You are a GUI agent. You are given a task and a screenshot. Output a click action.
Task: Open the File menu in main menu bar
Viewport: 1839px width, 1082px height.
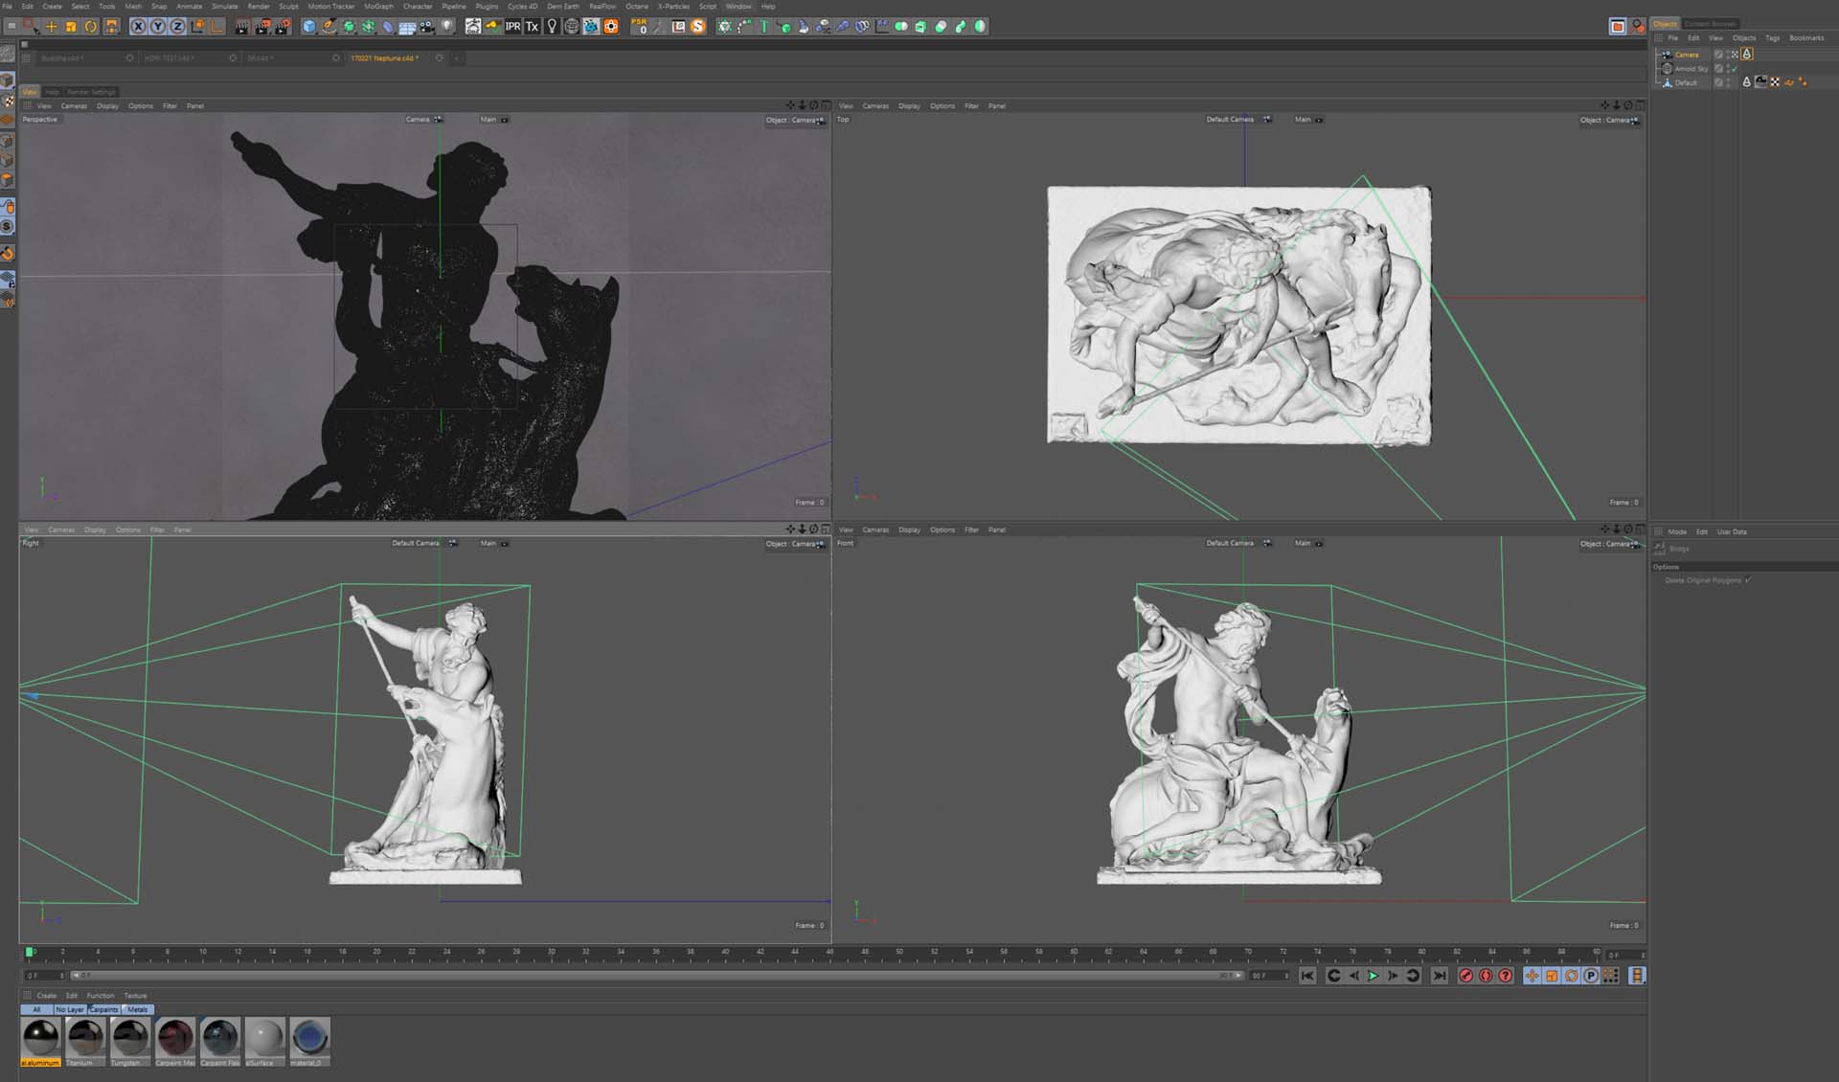point(8,6)
